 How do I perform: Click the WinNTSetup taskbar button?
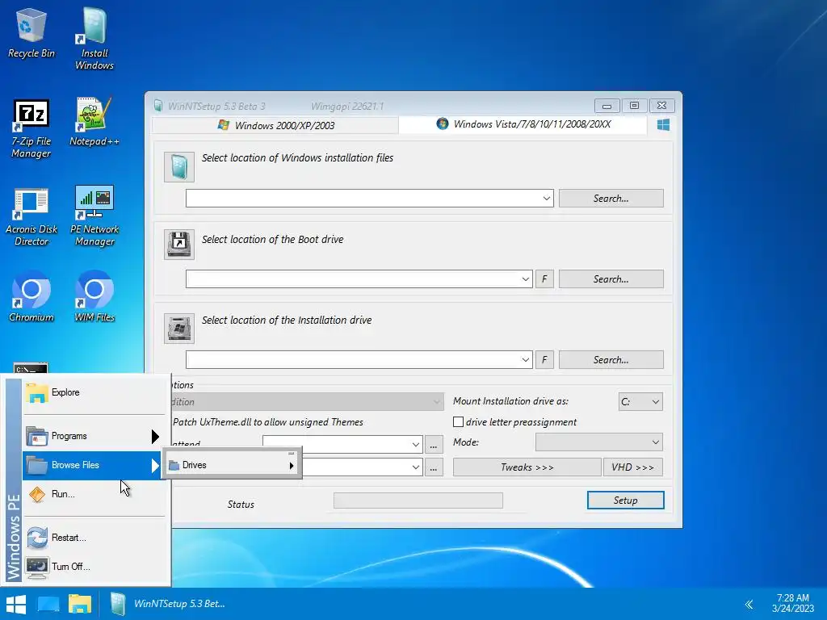169,604
